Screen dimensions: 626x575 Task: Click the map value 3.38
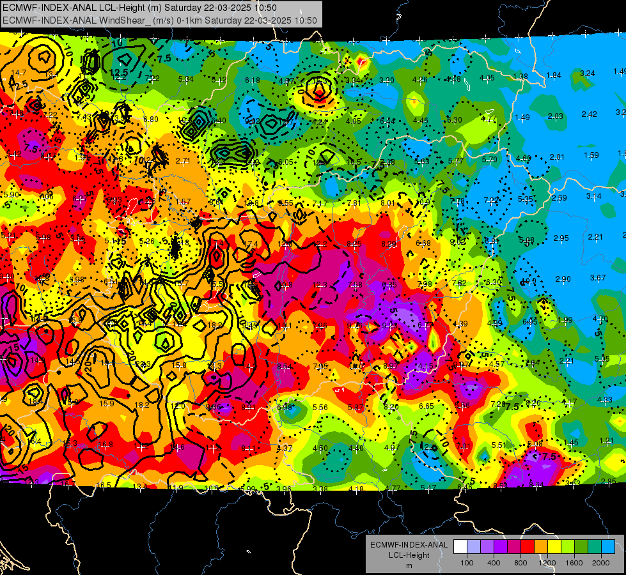[320, 489]
